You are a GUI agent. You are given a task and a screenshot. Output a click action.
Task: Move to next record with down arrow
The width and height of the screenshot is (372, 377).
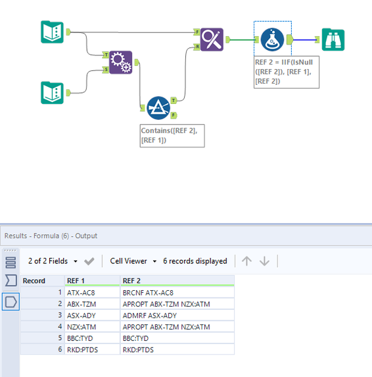[x=264, y=261]
